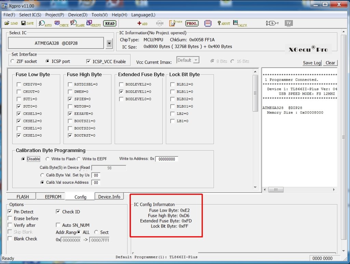Image resolution: width=350 pixels, height=264 pixels.
Task: Open the Vcc Current Imax dropdown
Action: 196,60
